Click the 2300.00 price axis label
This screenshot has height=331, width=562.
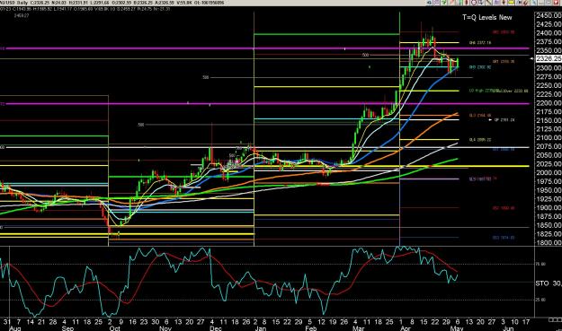[549, 68]
